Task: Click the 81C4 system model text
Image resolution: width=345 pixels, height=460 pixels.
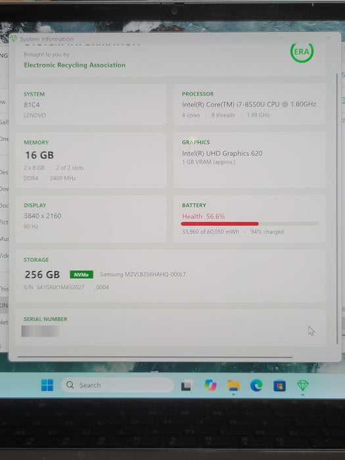Action: pos(32,104)
